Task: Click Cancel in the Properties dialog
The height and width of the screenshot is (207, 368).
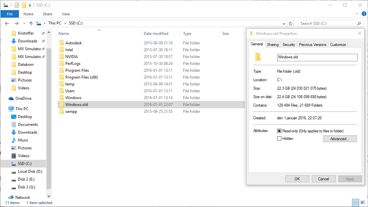Action: click(324, 179)
